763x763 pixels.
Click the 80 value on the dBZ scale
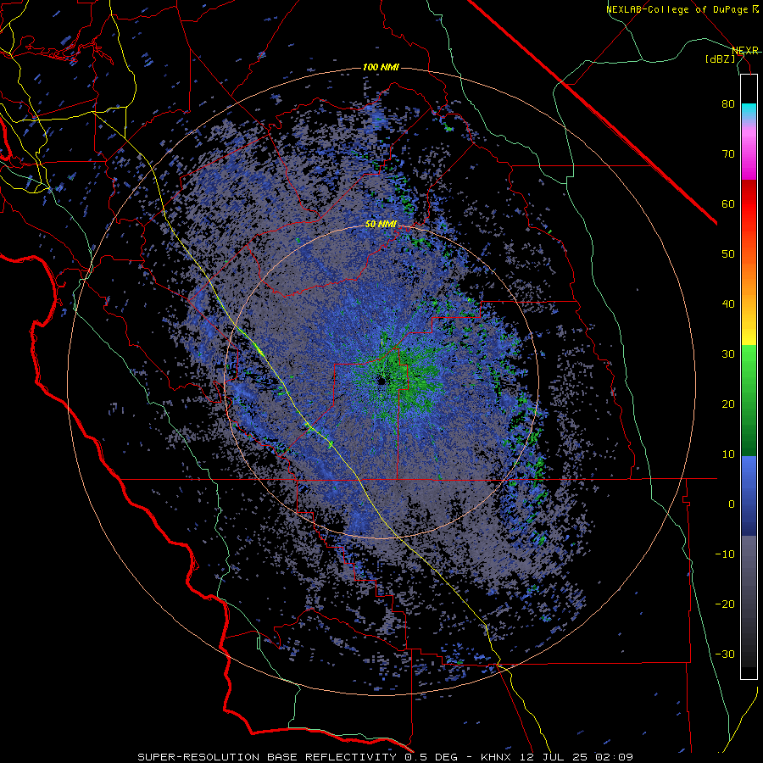tap(728, 104)
